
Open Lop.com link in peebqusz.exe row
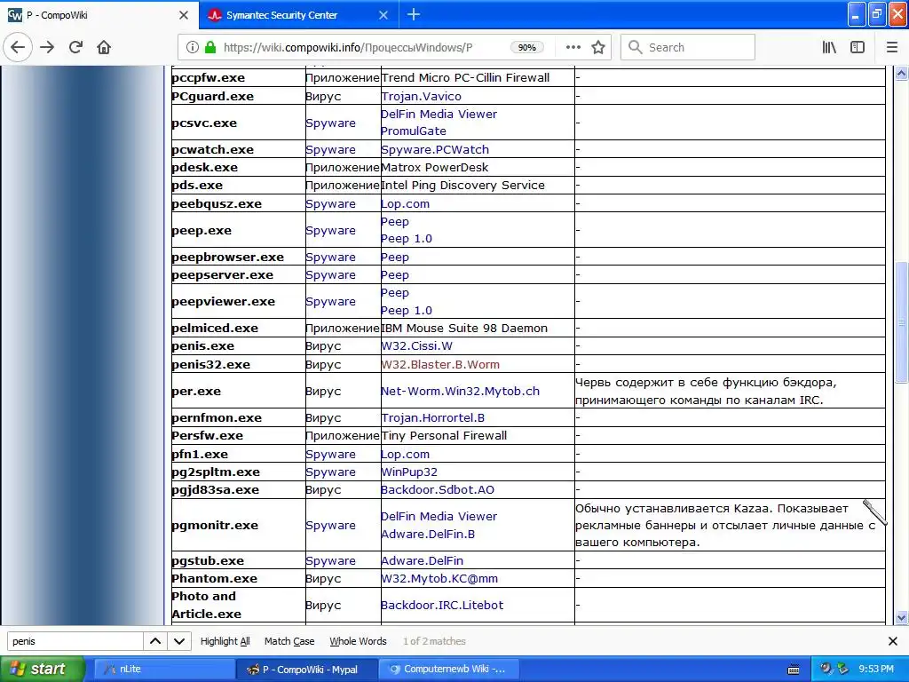click(405, 204)
